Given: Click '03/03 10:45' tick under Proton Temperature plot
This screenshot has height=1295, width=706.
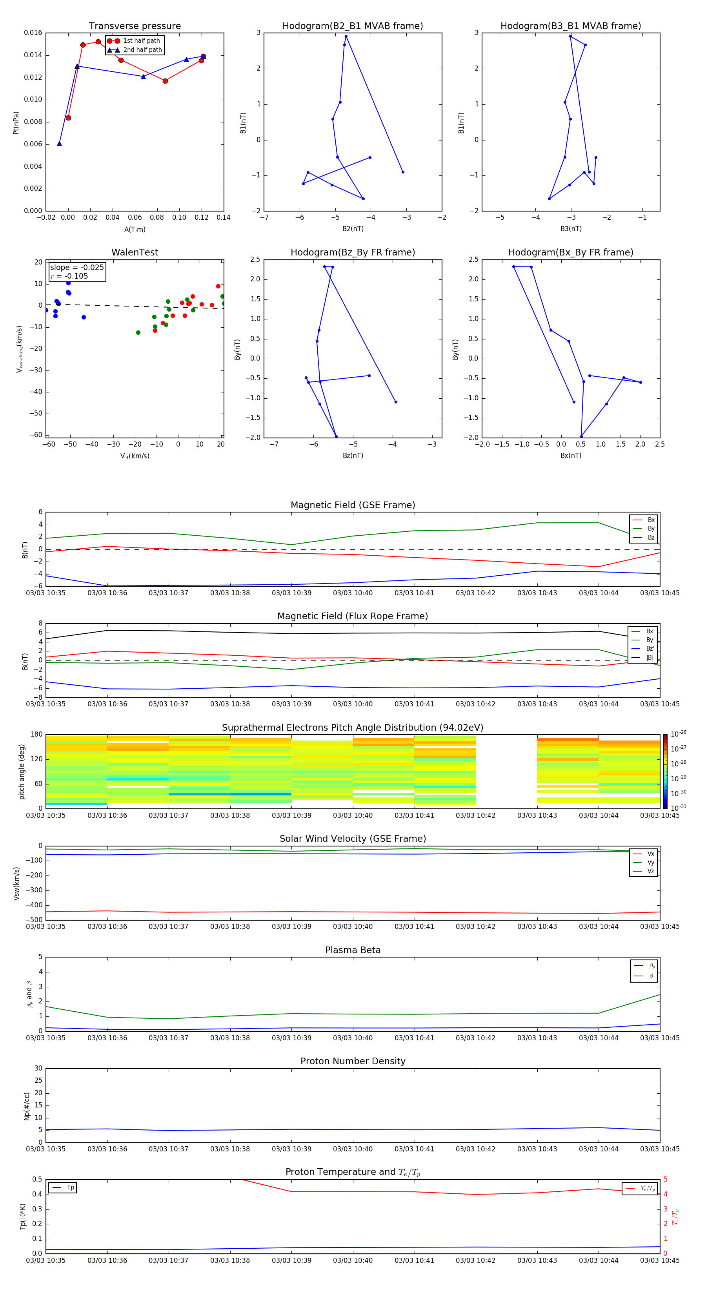Looking at the screenshot, I should [x=660, y=1260].
